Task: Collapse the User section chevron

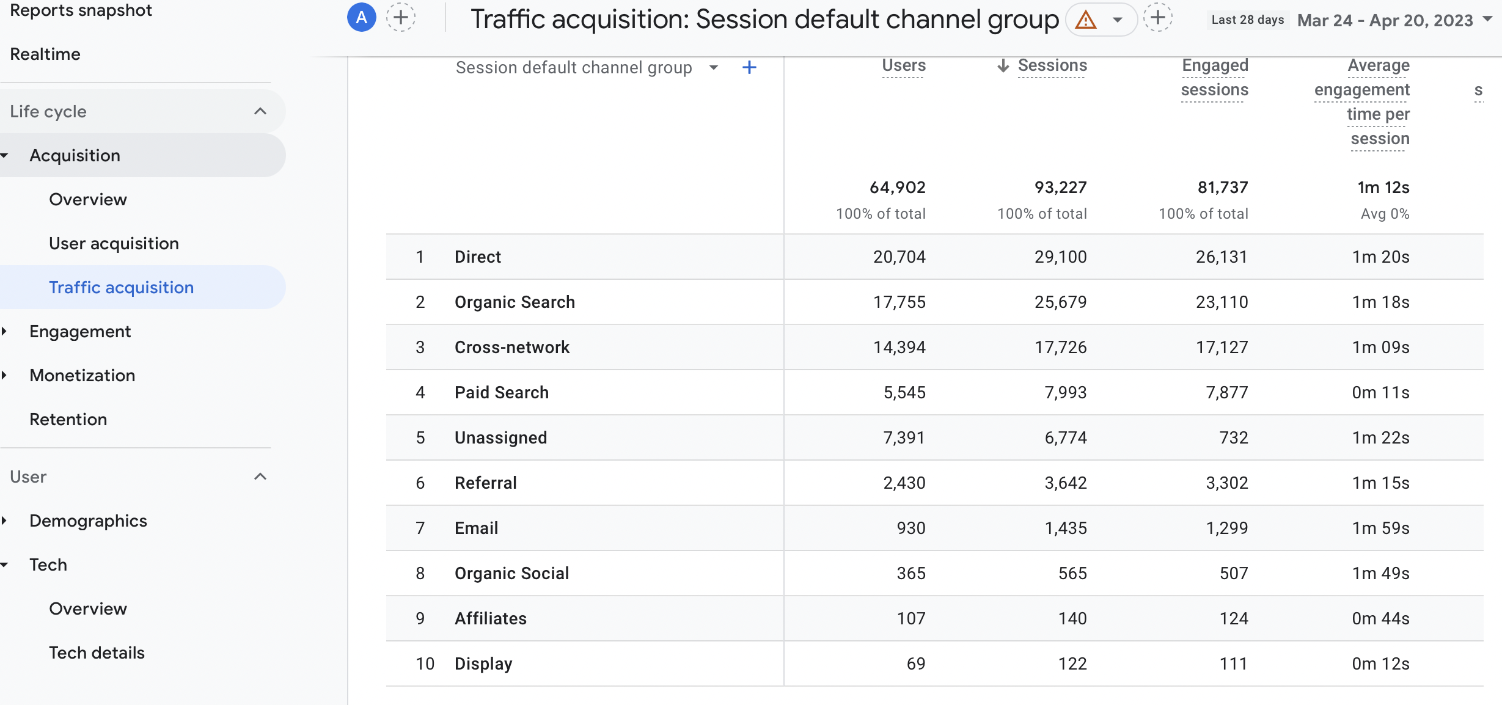Action: point(260,477)
